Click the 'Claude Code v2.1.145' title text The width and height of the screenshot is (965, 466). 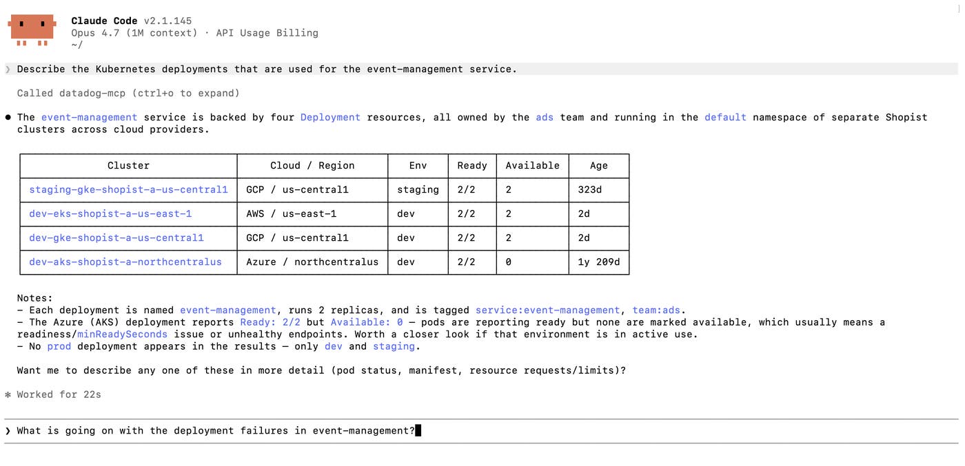132,21
